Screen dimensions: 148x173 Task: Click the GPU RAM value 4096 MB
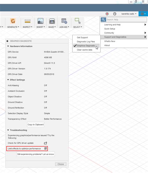click(x=48, y=57)
